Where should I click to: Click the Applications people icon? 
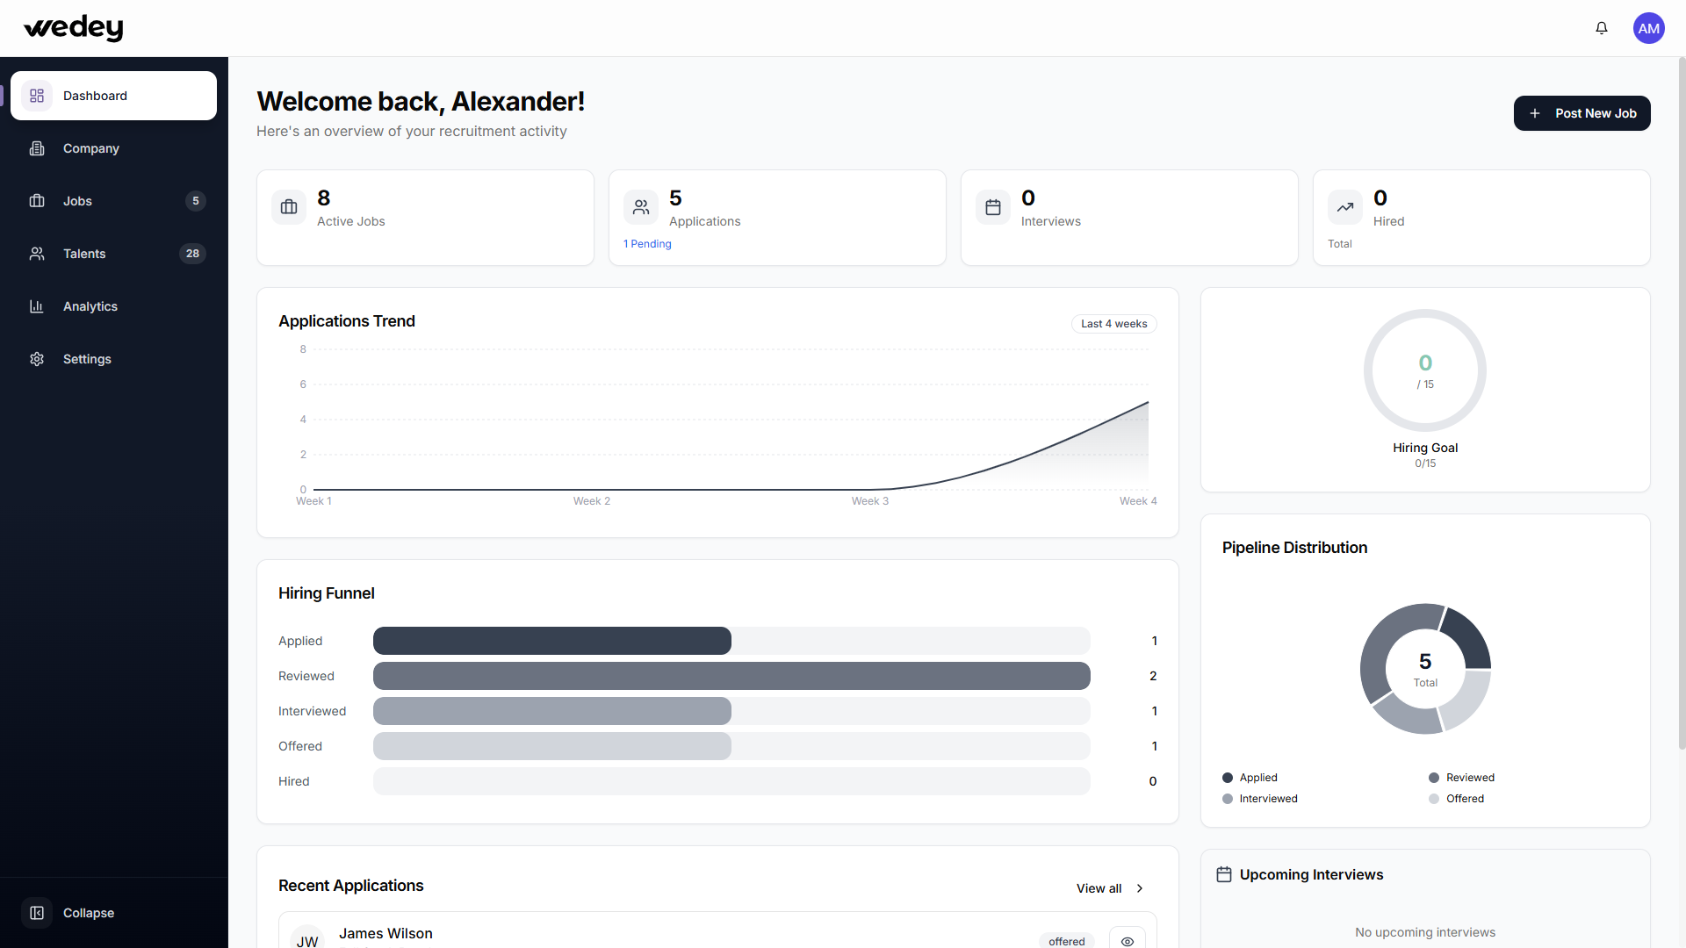641,207
